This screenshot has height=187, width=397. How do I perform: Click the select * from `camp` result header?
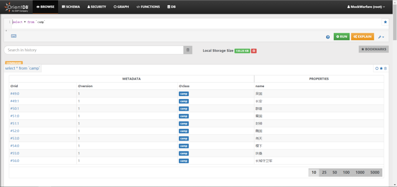(23, 68)
